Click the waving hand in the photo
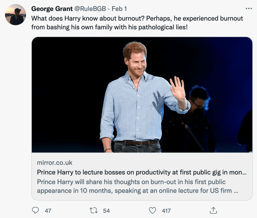This screenshot has width=257, height=218. (178, 88)
